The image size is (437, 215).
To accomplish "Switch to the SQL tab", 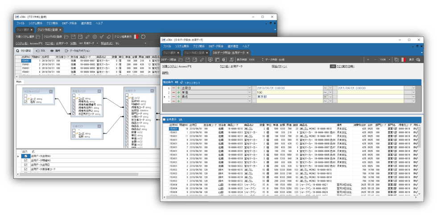I will [x=42, y=51].
